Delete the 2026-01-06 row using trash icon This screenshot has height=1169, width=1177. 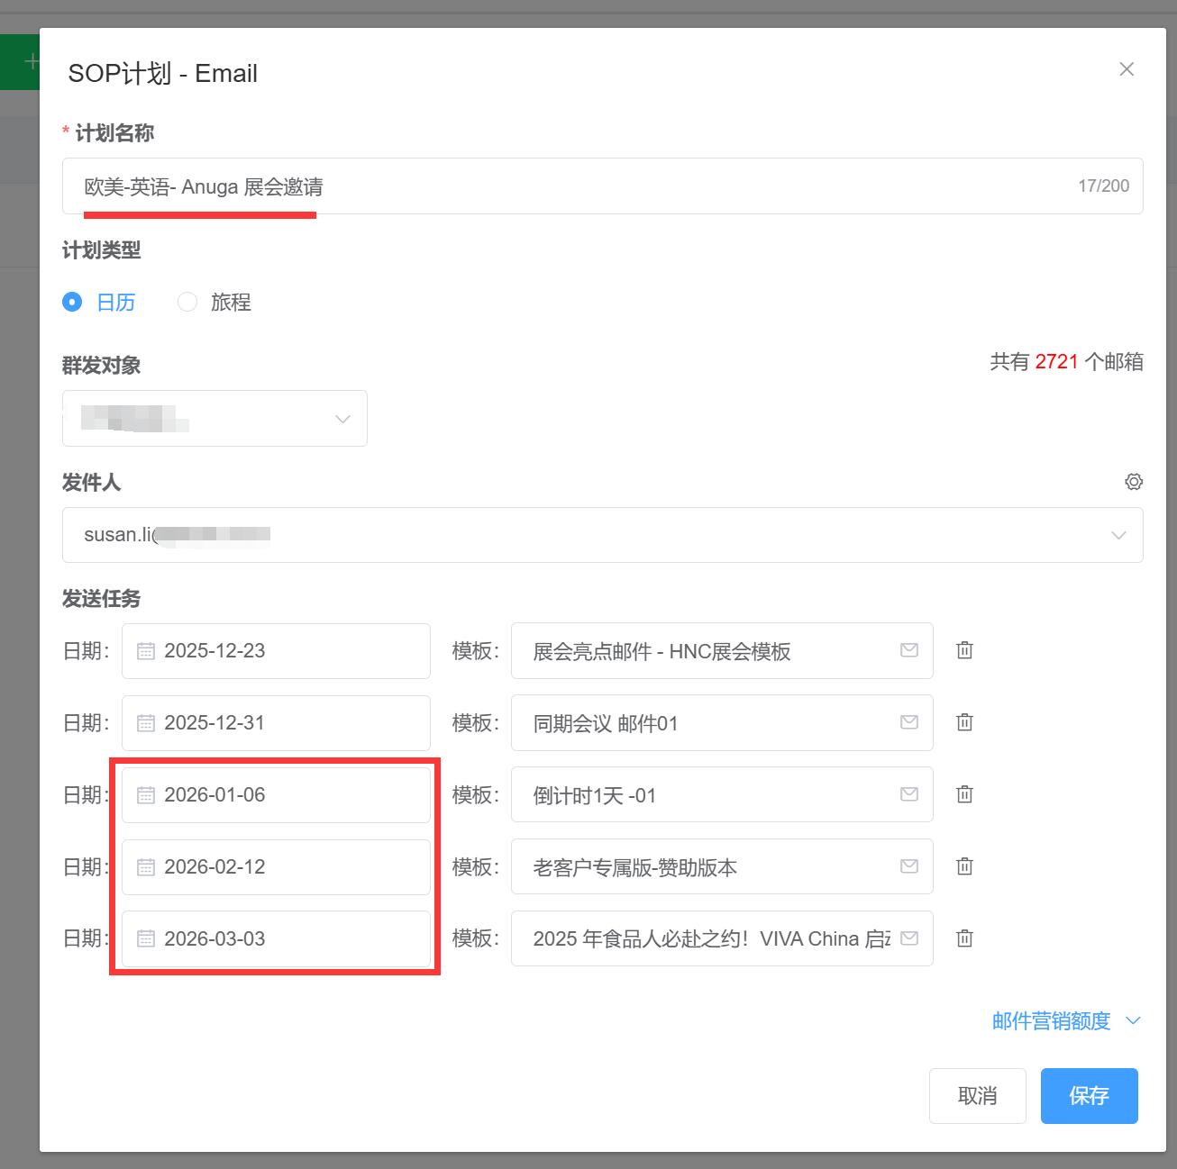[x=964, y=794]
